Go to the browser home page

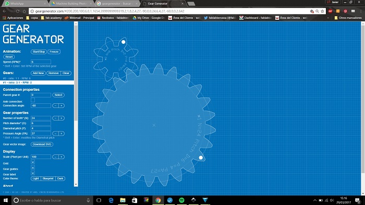(x=24, y=11)
